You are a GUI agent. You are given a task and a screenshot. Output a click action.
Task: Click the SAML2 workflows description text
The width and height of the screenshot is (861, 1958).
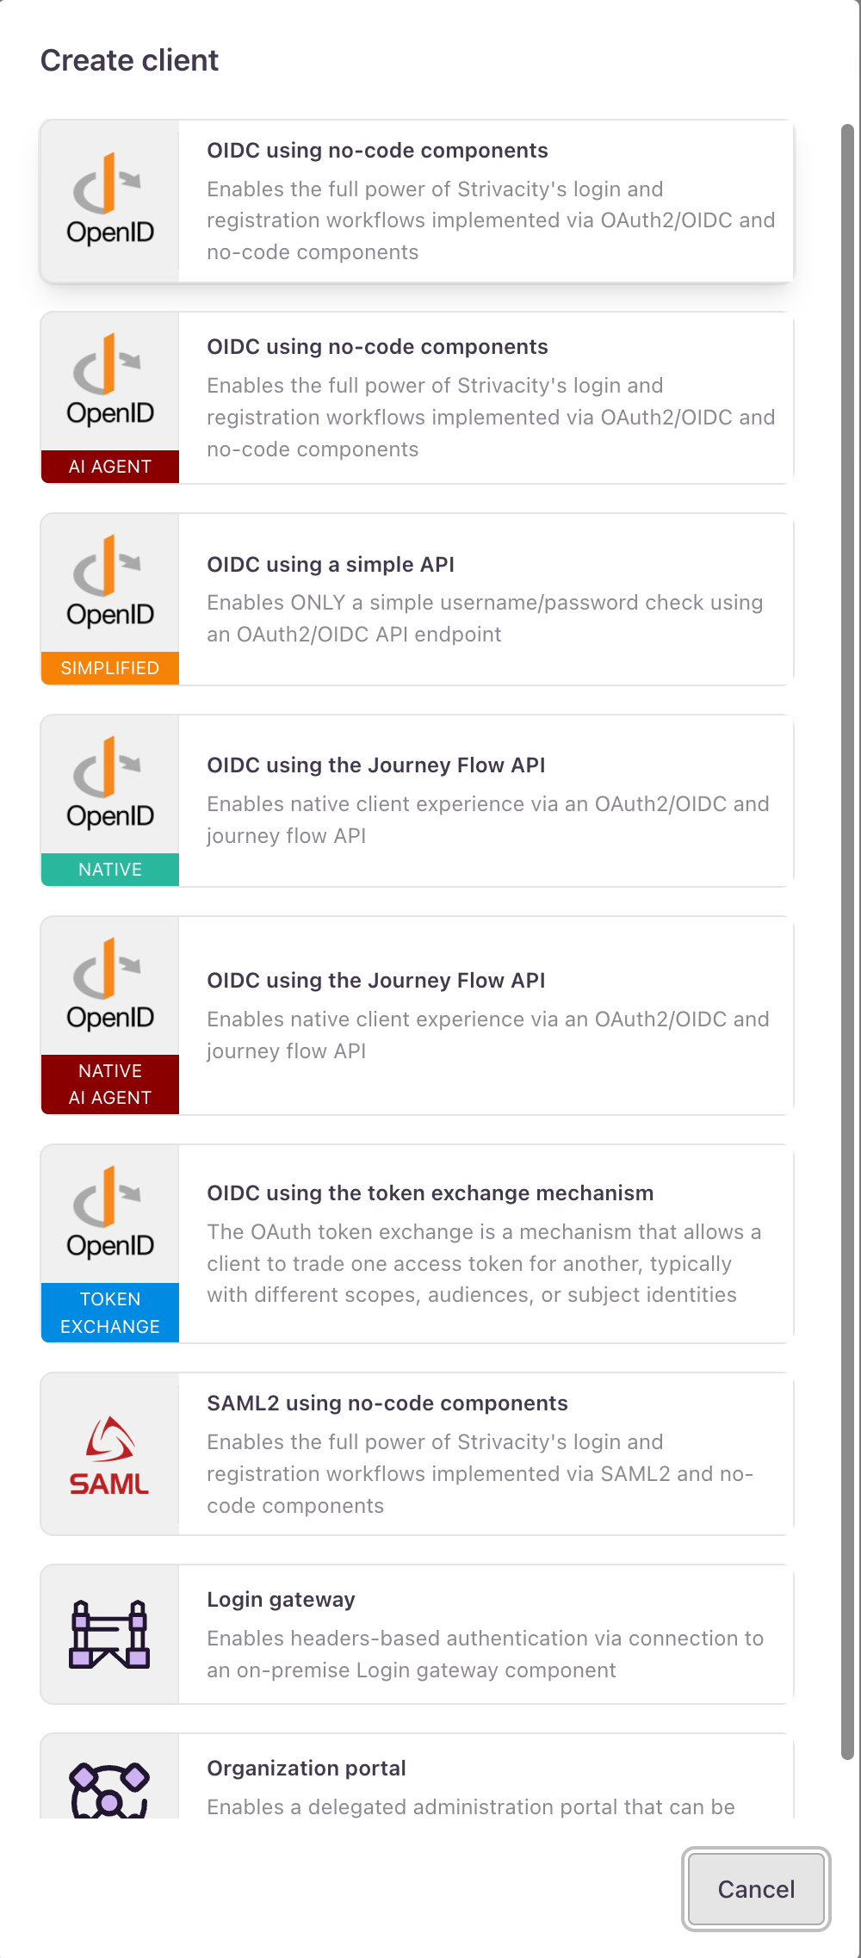pos(480,1473)
